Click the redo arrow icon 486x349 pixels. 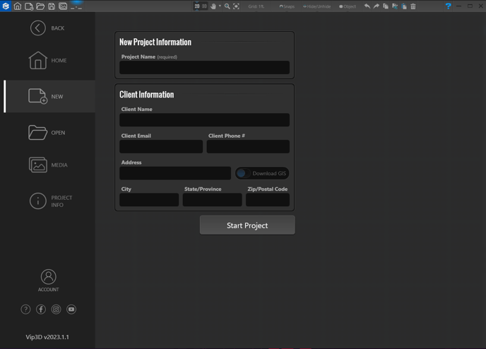(377, 6)
